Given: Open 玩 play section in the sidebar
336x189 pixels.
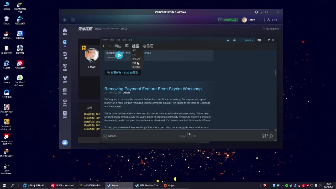Looking at the screenshot, I should point(65,43).
